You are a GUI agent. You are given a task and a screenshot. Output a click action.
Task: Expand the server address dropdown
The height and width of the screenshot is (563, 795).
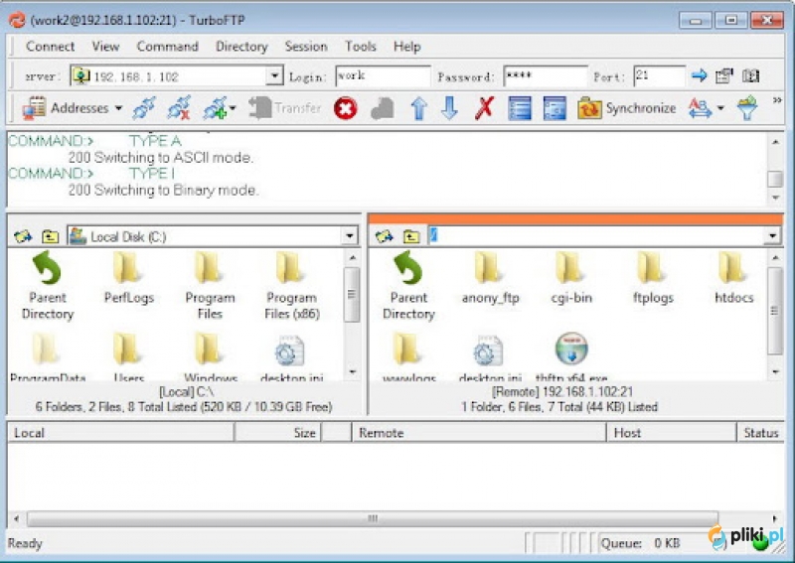pyautogui.click(x=274, y=76)
